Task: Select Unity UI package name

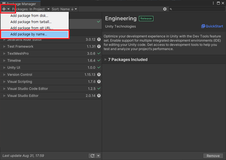Action: [x=14, y=67]
